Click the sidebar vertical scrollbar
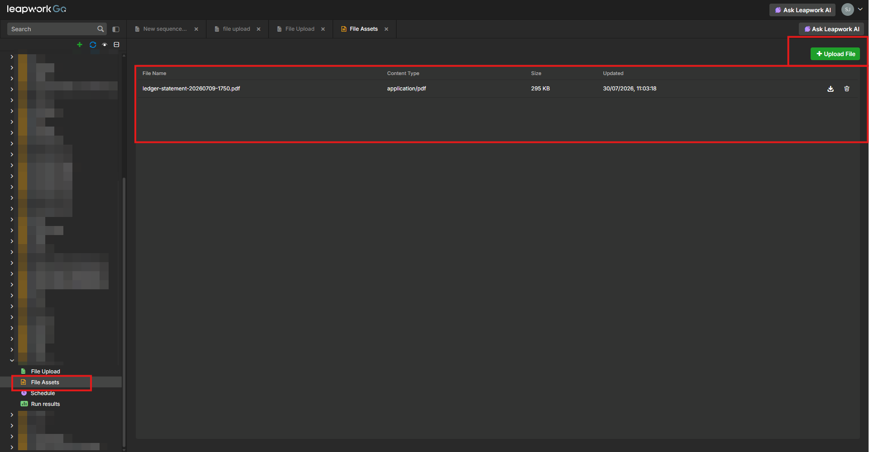 [x=124, y=312]
